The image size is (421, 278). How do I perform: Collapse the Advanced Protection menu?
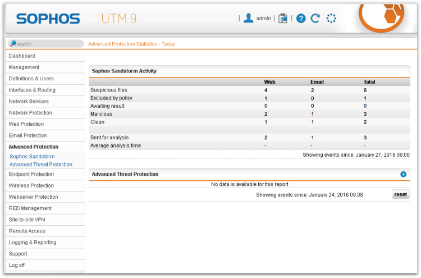tap(45, 147)
